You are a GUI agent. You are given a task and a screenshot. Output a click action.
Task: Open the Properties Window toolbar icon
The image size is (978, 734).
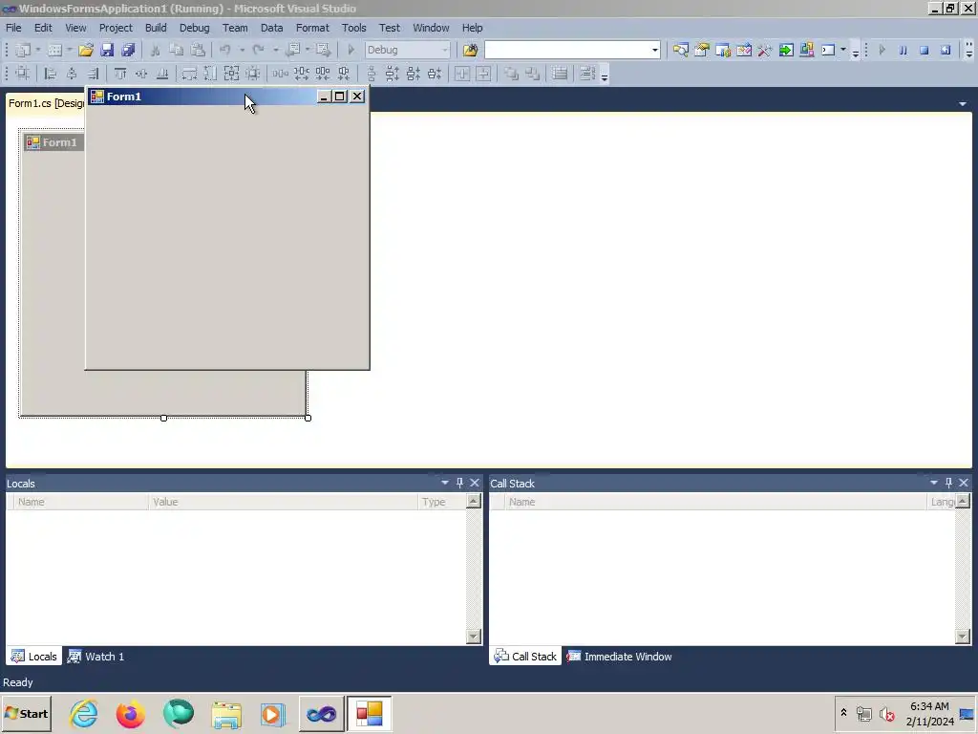(x=702, y=50)
